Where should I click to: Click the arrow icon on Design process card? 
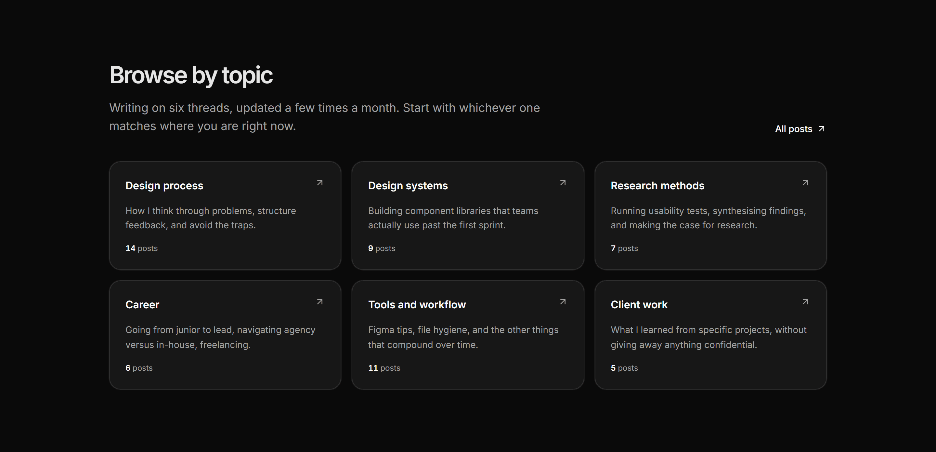(x=320, y=183)
